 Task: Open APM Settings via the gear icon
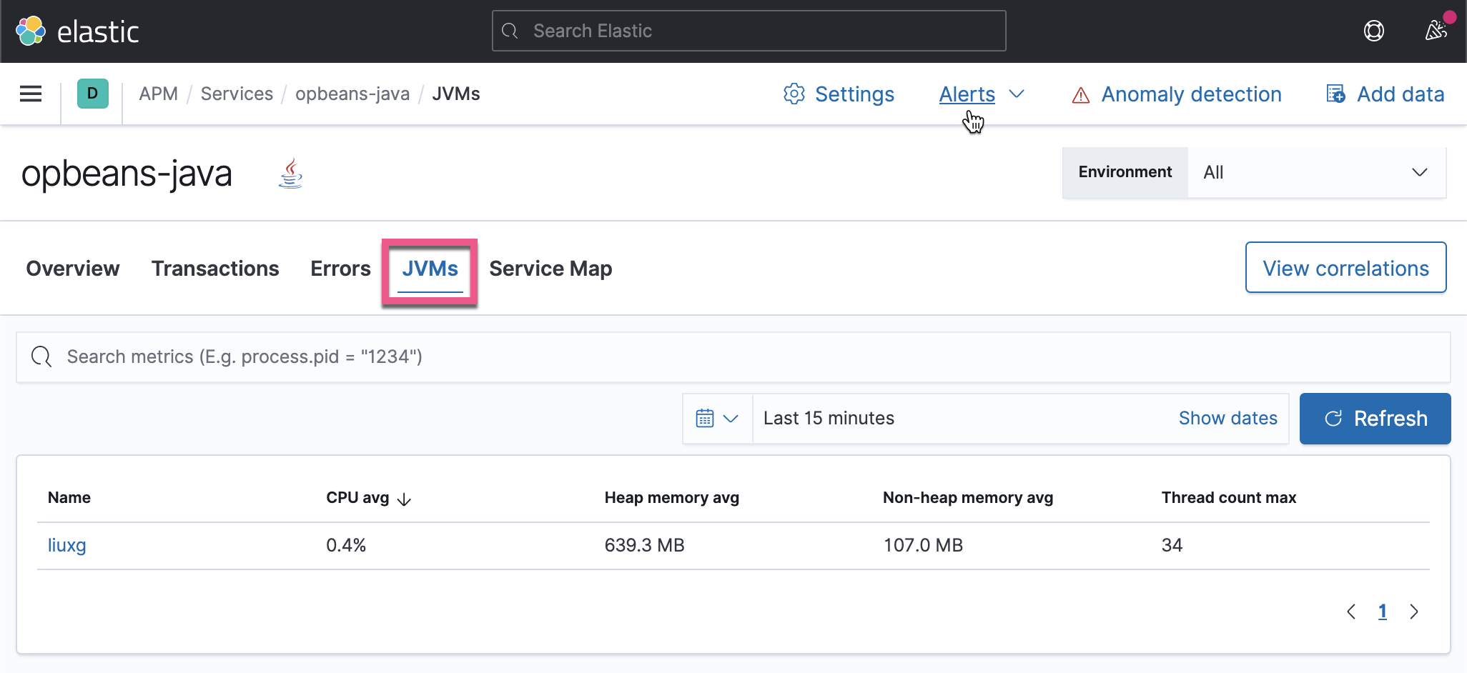click(x=793, y=94)
